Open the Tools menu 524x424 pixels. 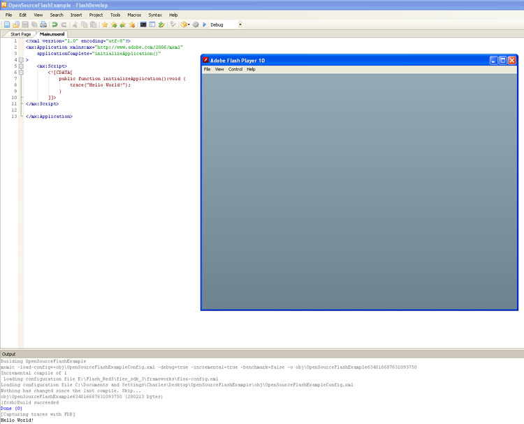click(x=115, y=15)
